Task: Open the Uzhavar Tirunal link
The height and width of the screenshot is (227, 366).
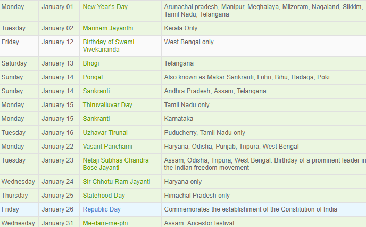Action: tap(105, 133)
